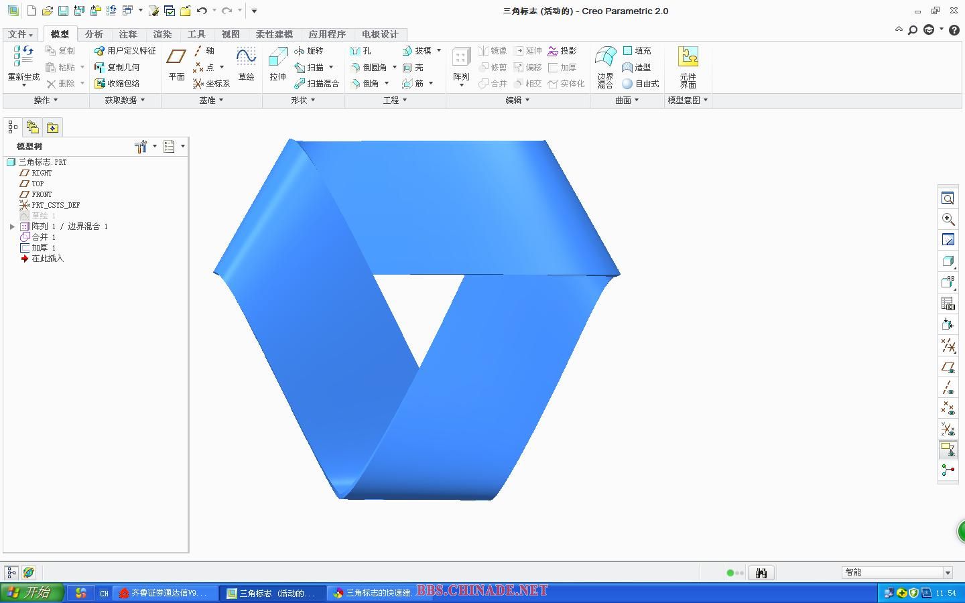965x603 pixels.
Task: Click the Fill (填充) surface tool
Action: [637, 51]
